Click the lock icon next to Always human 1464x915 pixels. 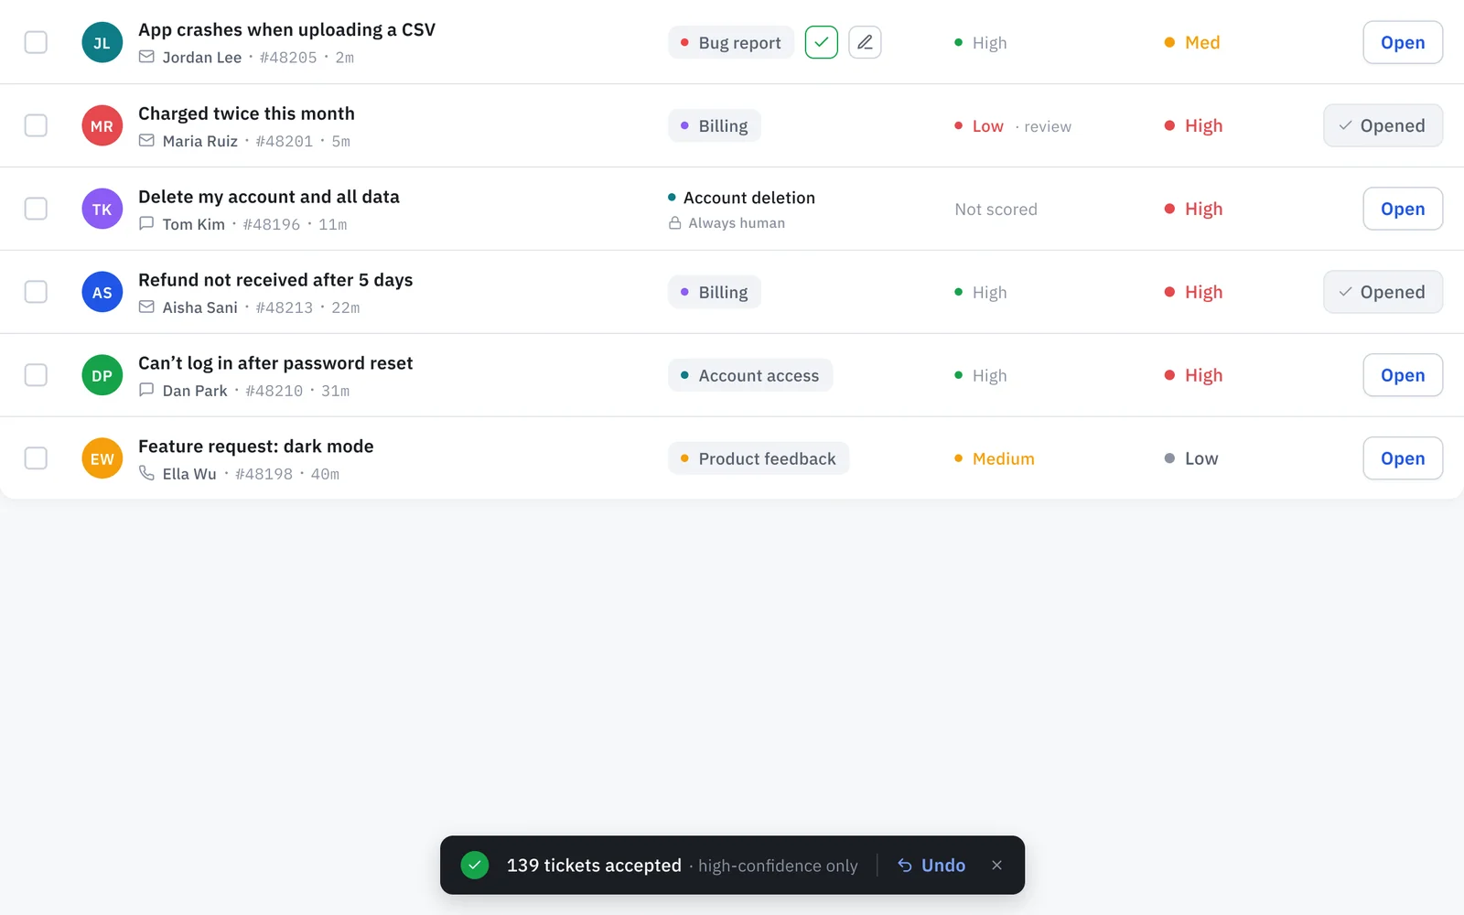(x=674, y=222)
